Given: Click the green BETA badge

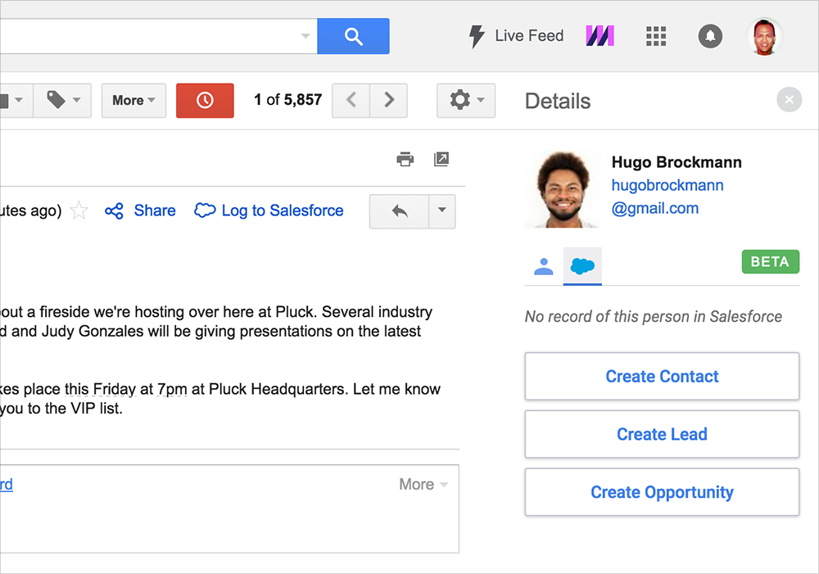Looking at the screenshot, I should 771,262.
